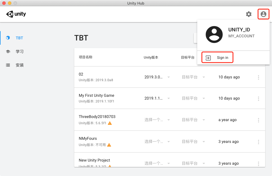
Task: Open the 安装 (Installs) list icon
Action: point(8,65)
